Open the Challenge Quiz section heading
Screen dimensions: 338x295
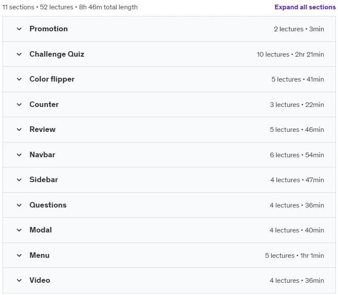57,54
